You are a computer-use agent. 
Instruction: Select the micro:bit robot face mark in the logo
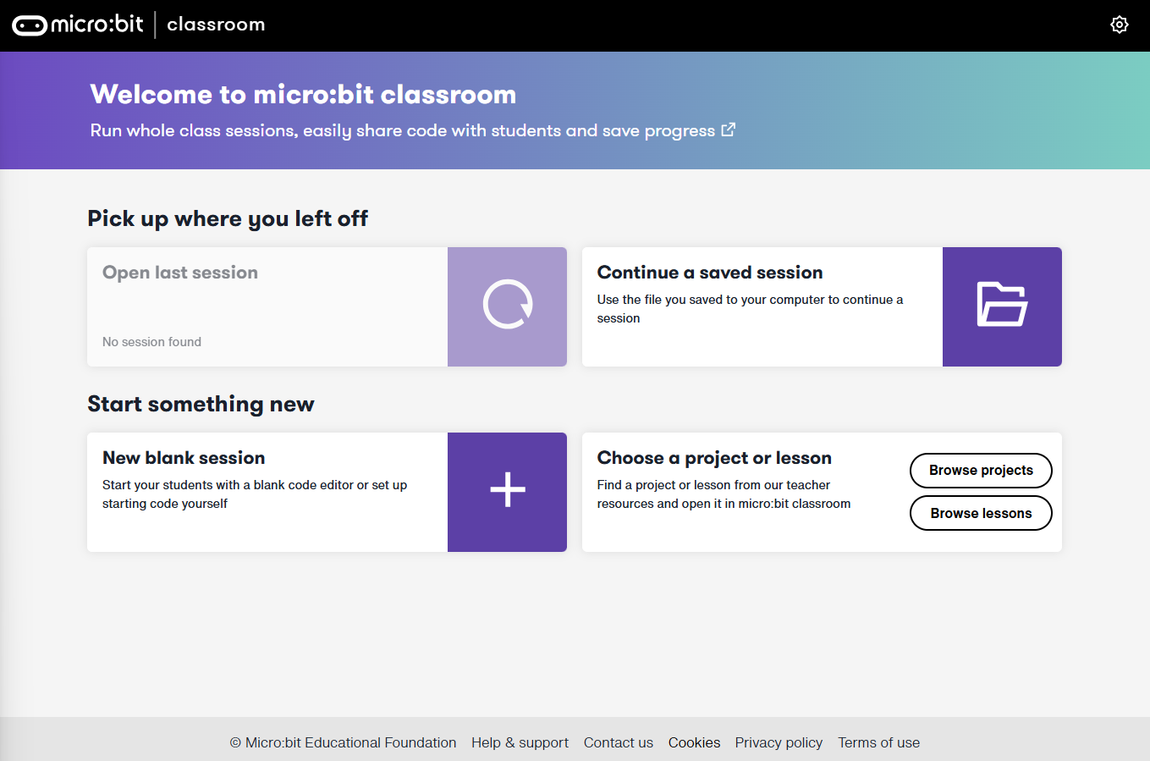28,25
